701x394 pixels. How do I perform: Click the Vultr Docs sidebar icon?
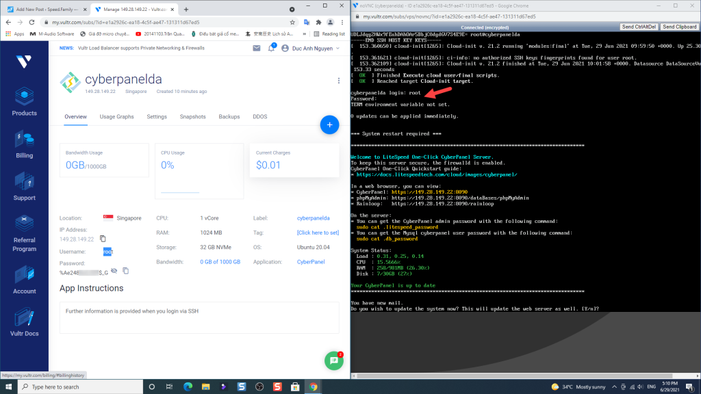pos(24,321)
